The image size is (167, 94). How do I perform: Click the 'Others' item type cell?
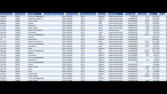[x=36, y=64]
